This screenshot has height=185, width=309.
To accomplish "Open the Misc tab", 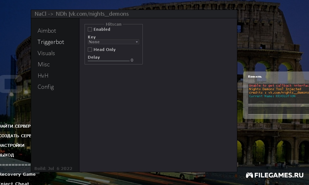I will pyautogui.click(x=43, y=64).
